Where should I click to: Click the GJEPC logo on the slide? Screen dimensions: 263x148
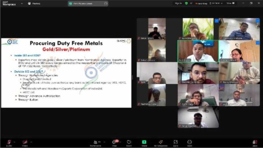pos(124,41)
